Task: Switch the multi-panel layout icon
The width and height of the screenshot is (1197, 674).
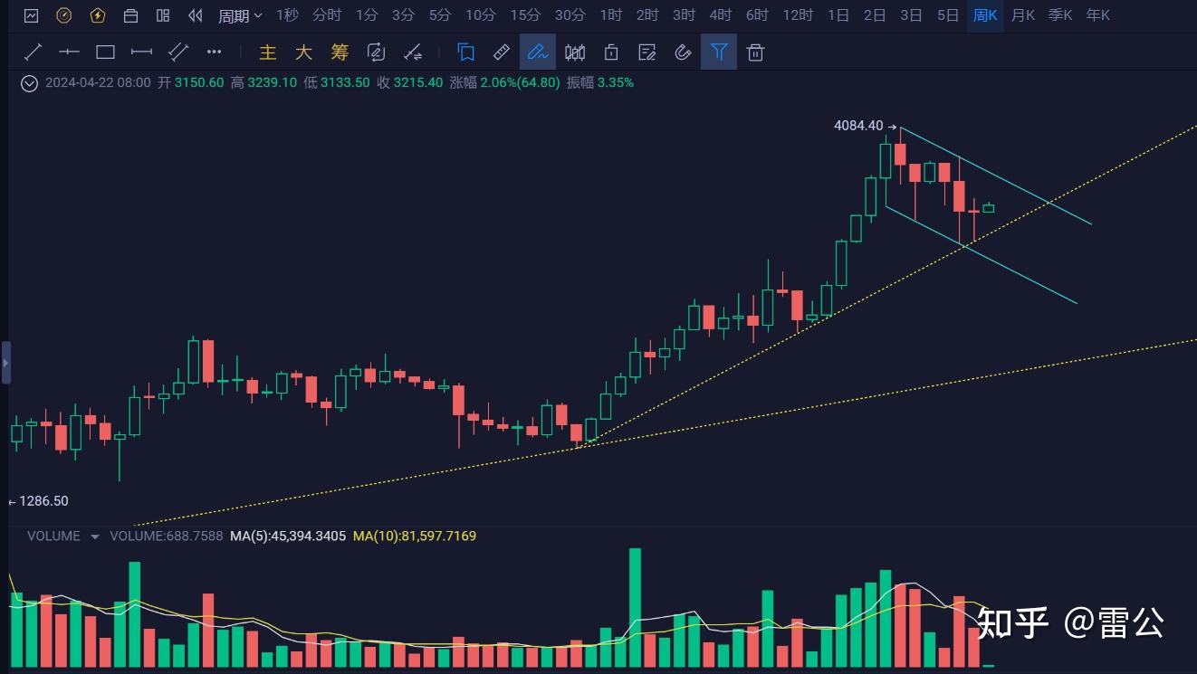Action: point(163,15)
